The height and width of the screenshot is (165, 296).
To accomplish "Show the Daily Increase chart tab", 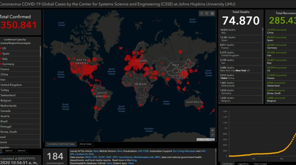I will tap(260, 164).
